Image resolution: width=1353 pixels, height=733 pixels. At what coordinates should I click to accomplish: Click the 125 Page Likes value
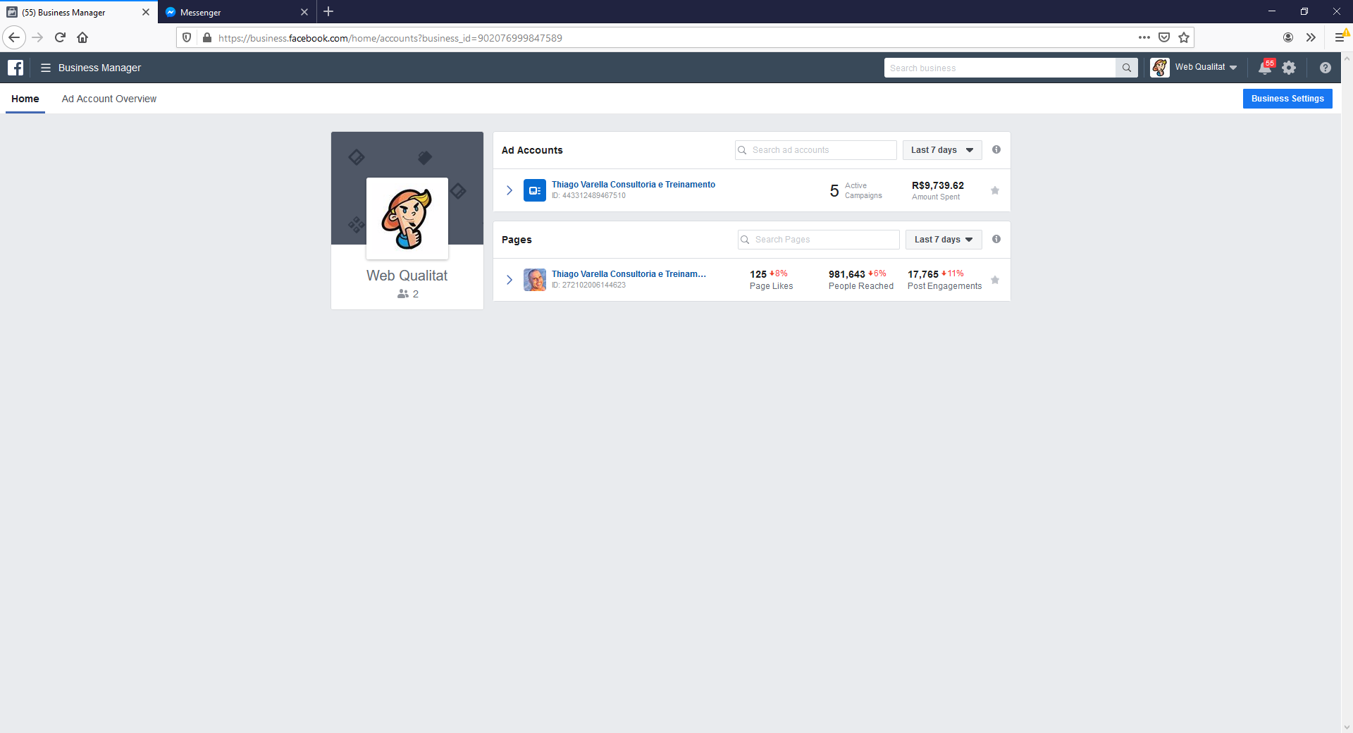tap(758, 274)
